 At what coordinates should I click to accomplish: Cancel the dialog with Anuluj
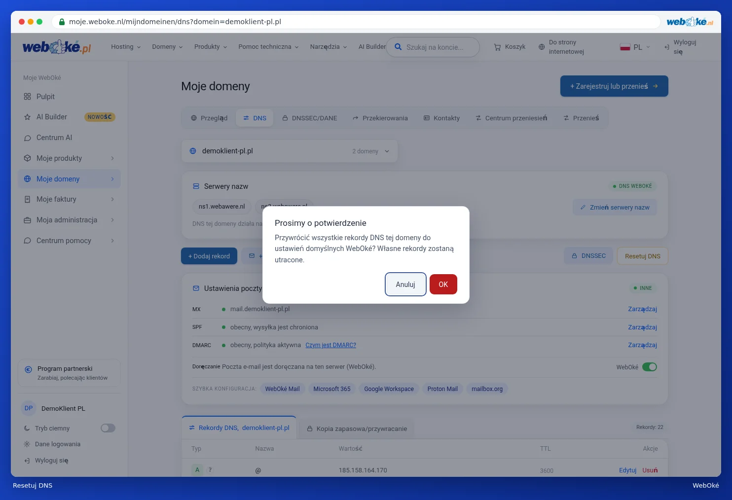405,285
